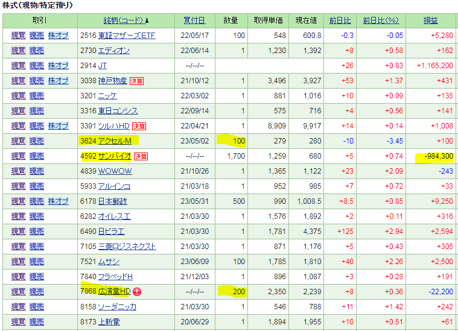The image size is (458, 331).
Task: Click 現買 for 日本郵政 row
Action: (x=18, y=201)
